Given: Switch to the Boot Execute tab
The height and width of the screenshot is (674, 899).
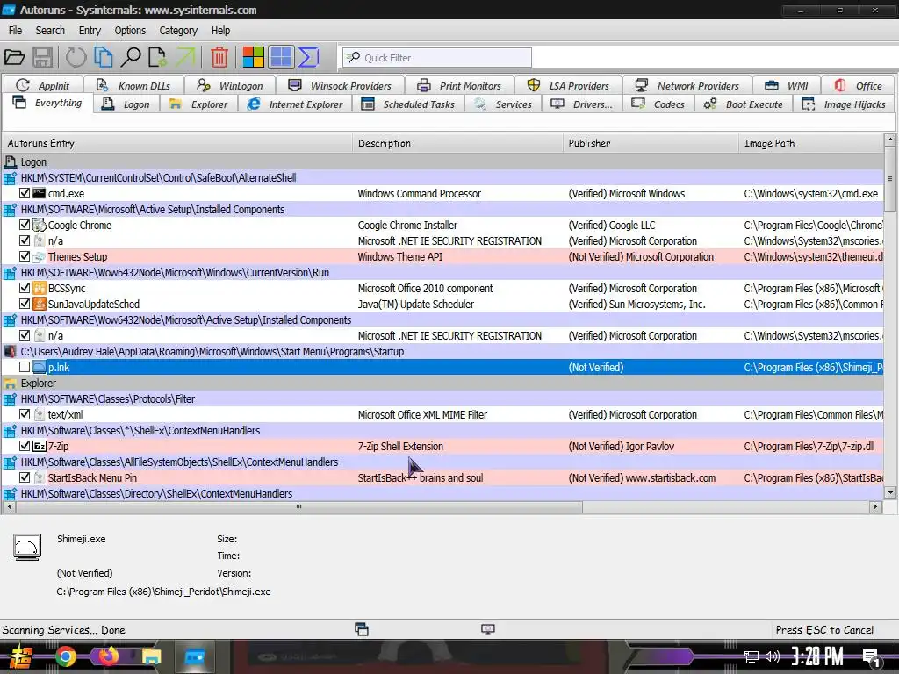Looking at the screenshot, I should coord(743,104).
